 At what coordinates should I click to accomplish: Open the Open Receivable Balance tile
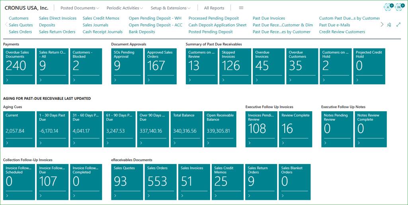point(220,129)
